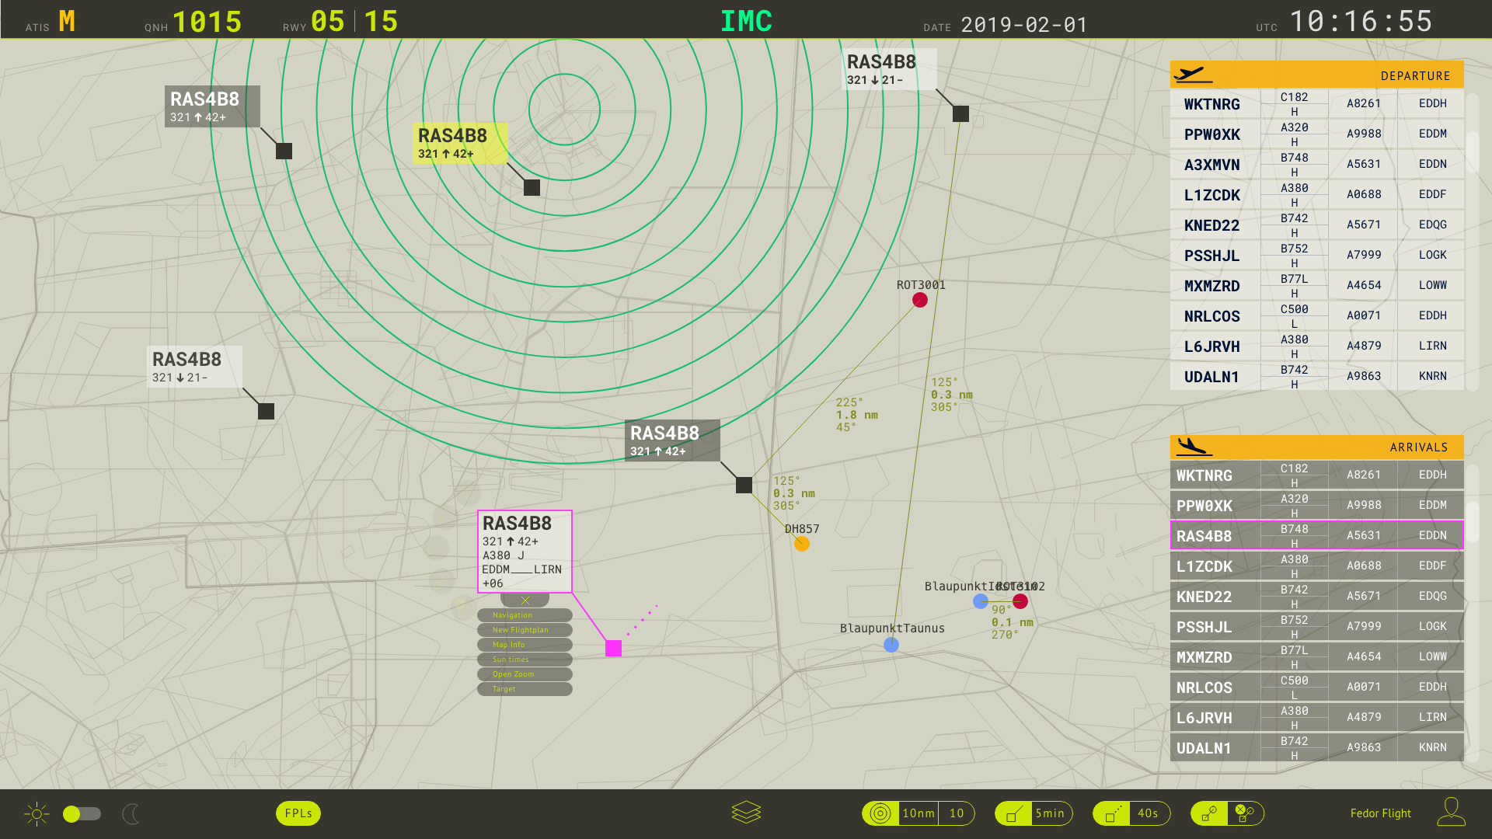Open the 10nm ring spacing selector
Screen dimensions: 1492x839
coord(918,813)
